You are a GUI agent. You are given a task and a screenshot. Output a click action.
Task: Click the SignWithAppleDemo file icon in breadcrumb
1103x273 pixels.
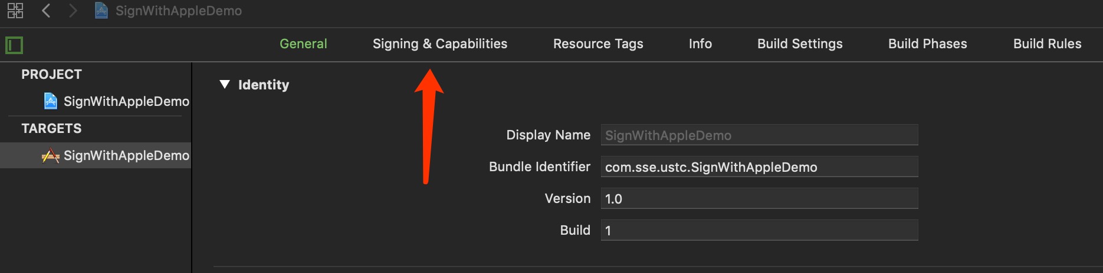(x=101, y=11)
